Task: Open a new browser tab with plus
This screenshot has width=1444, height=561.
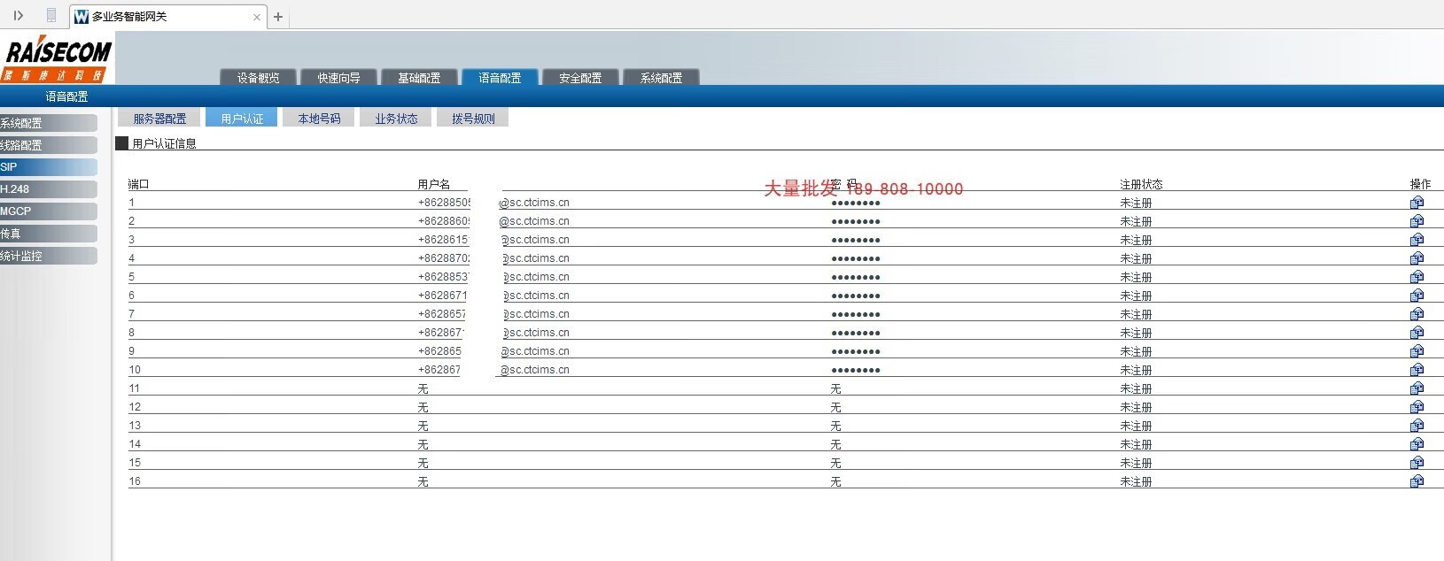Action: pyautogui.click(x=278, y=17)
